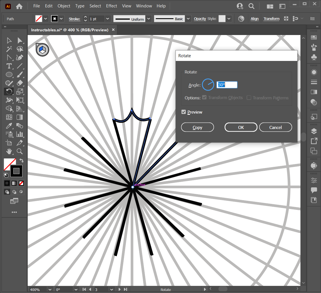
Task: Select the Magic Wand tool
Action: [x=9, y=49]
